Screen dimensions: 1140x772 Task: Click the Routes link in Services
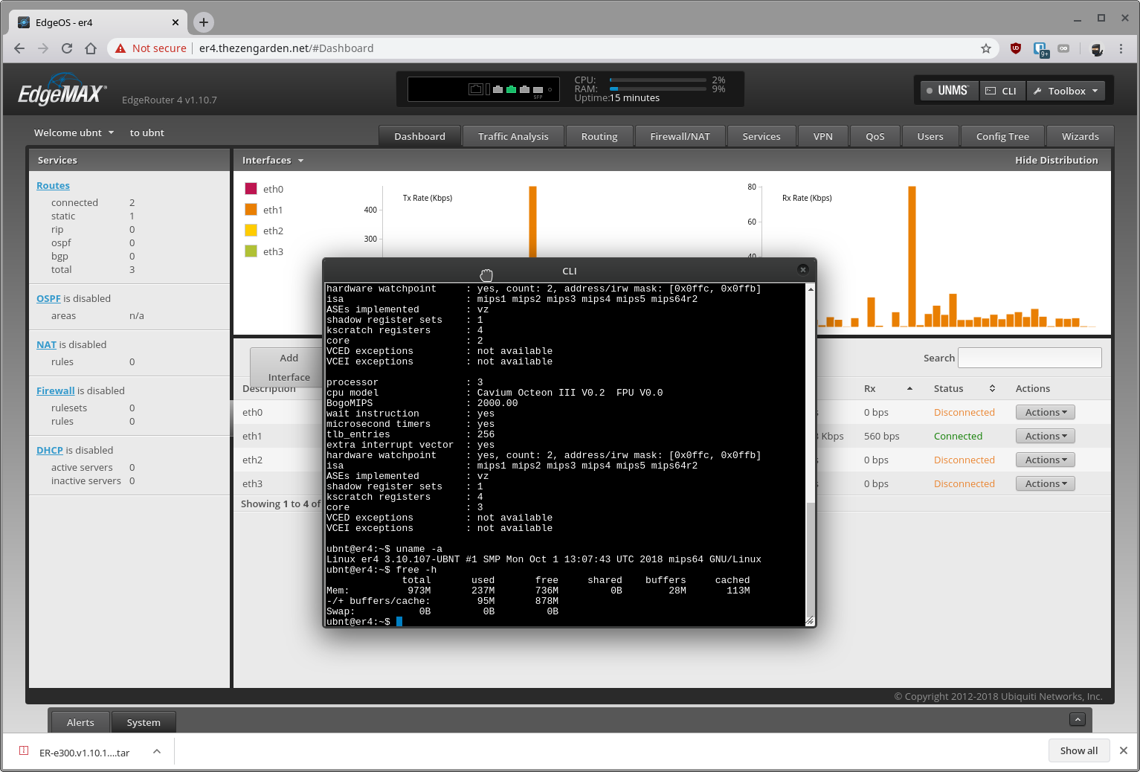tap(53, 186)
